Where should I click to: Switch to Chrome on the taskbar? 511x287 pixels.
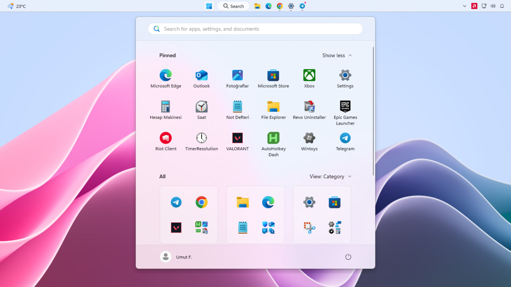(x=280, y=6)
